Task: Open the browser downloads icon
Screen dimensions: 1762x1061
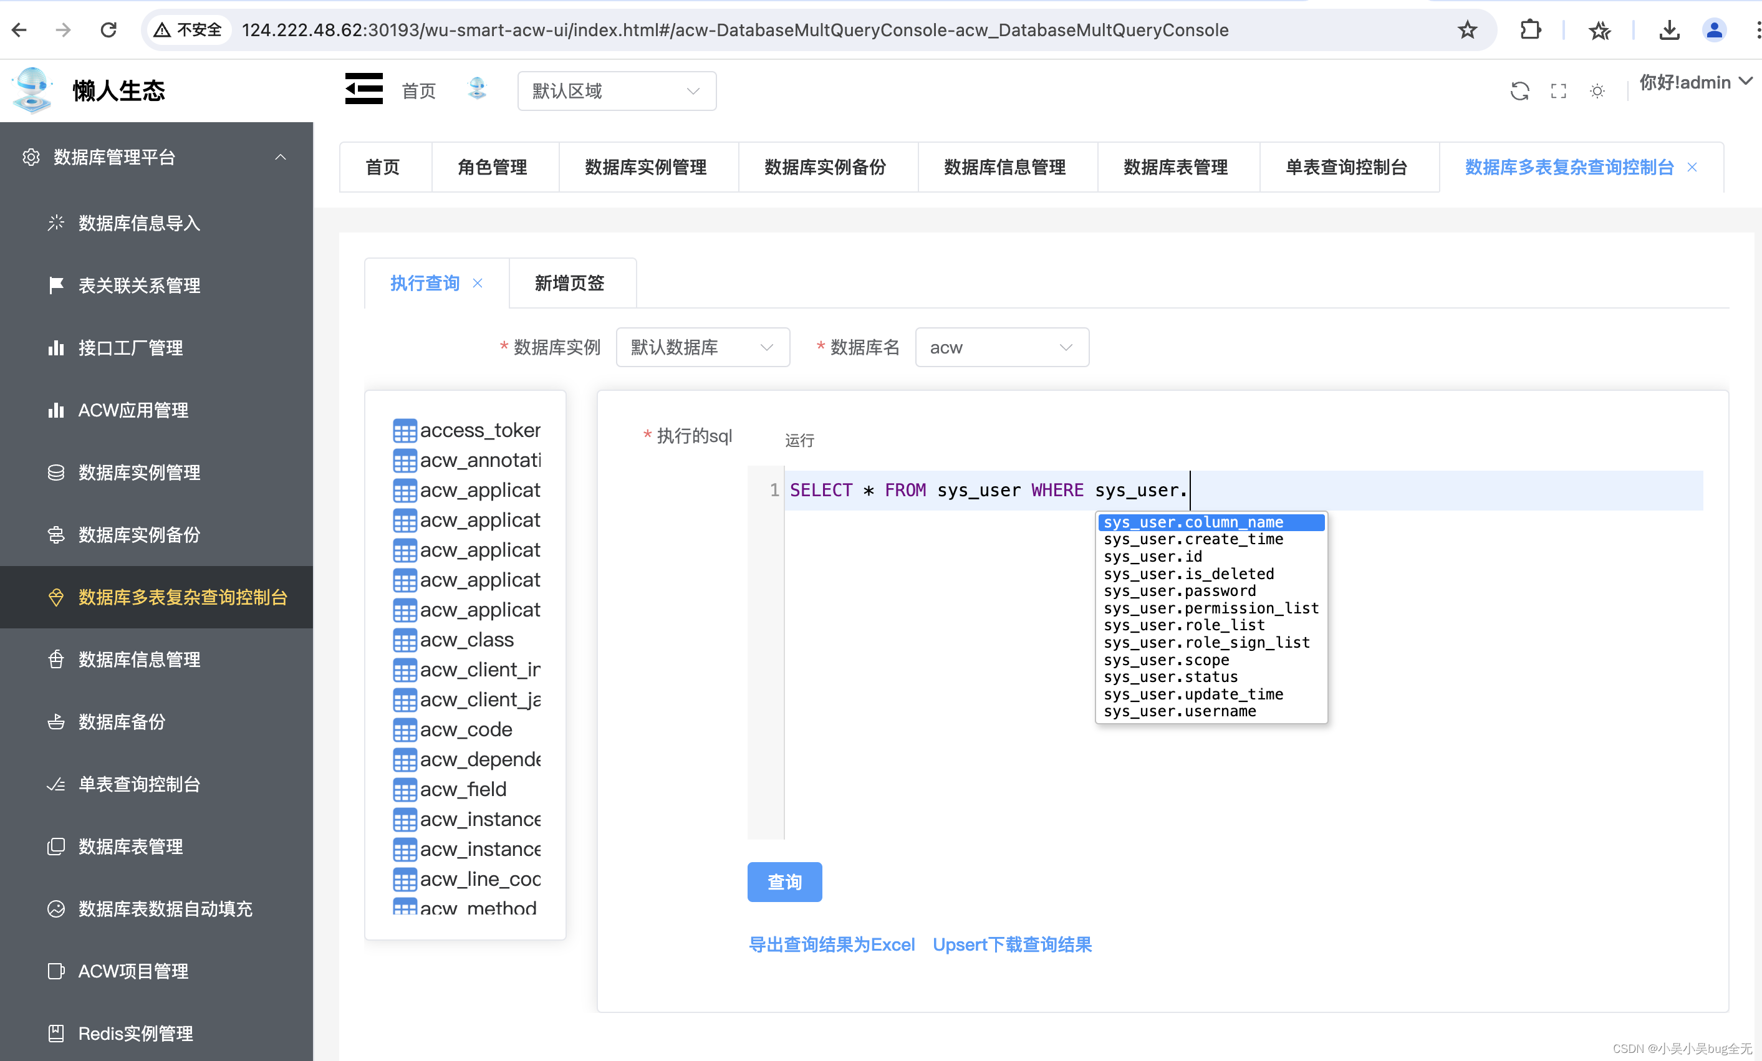Action: (1668, 30)
